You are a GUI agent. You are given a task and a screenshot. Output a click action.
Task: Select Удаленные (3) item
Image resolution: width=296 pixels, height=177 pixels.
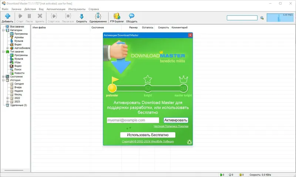(x=18, y=105)
